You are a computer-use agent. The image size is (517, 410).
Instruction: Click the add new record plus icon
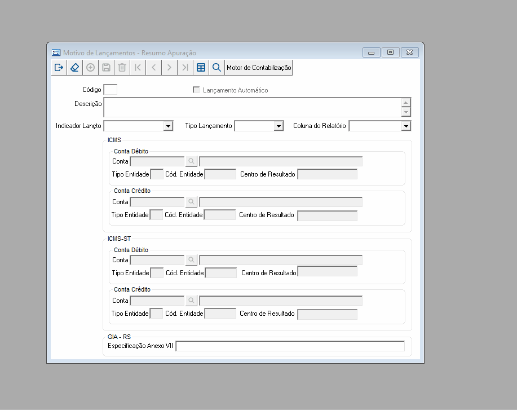point(90,68)
